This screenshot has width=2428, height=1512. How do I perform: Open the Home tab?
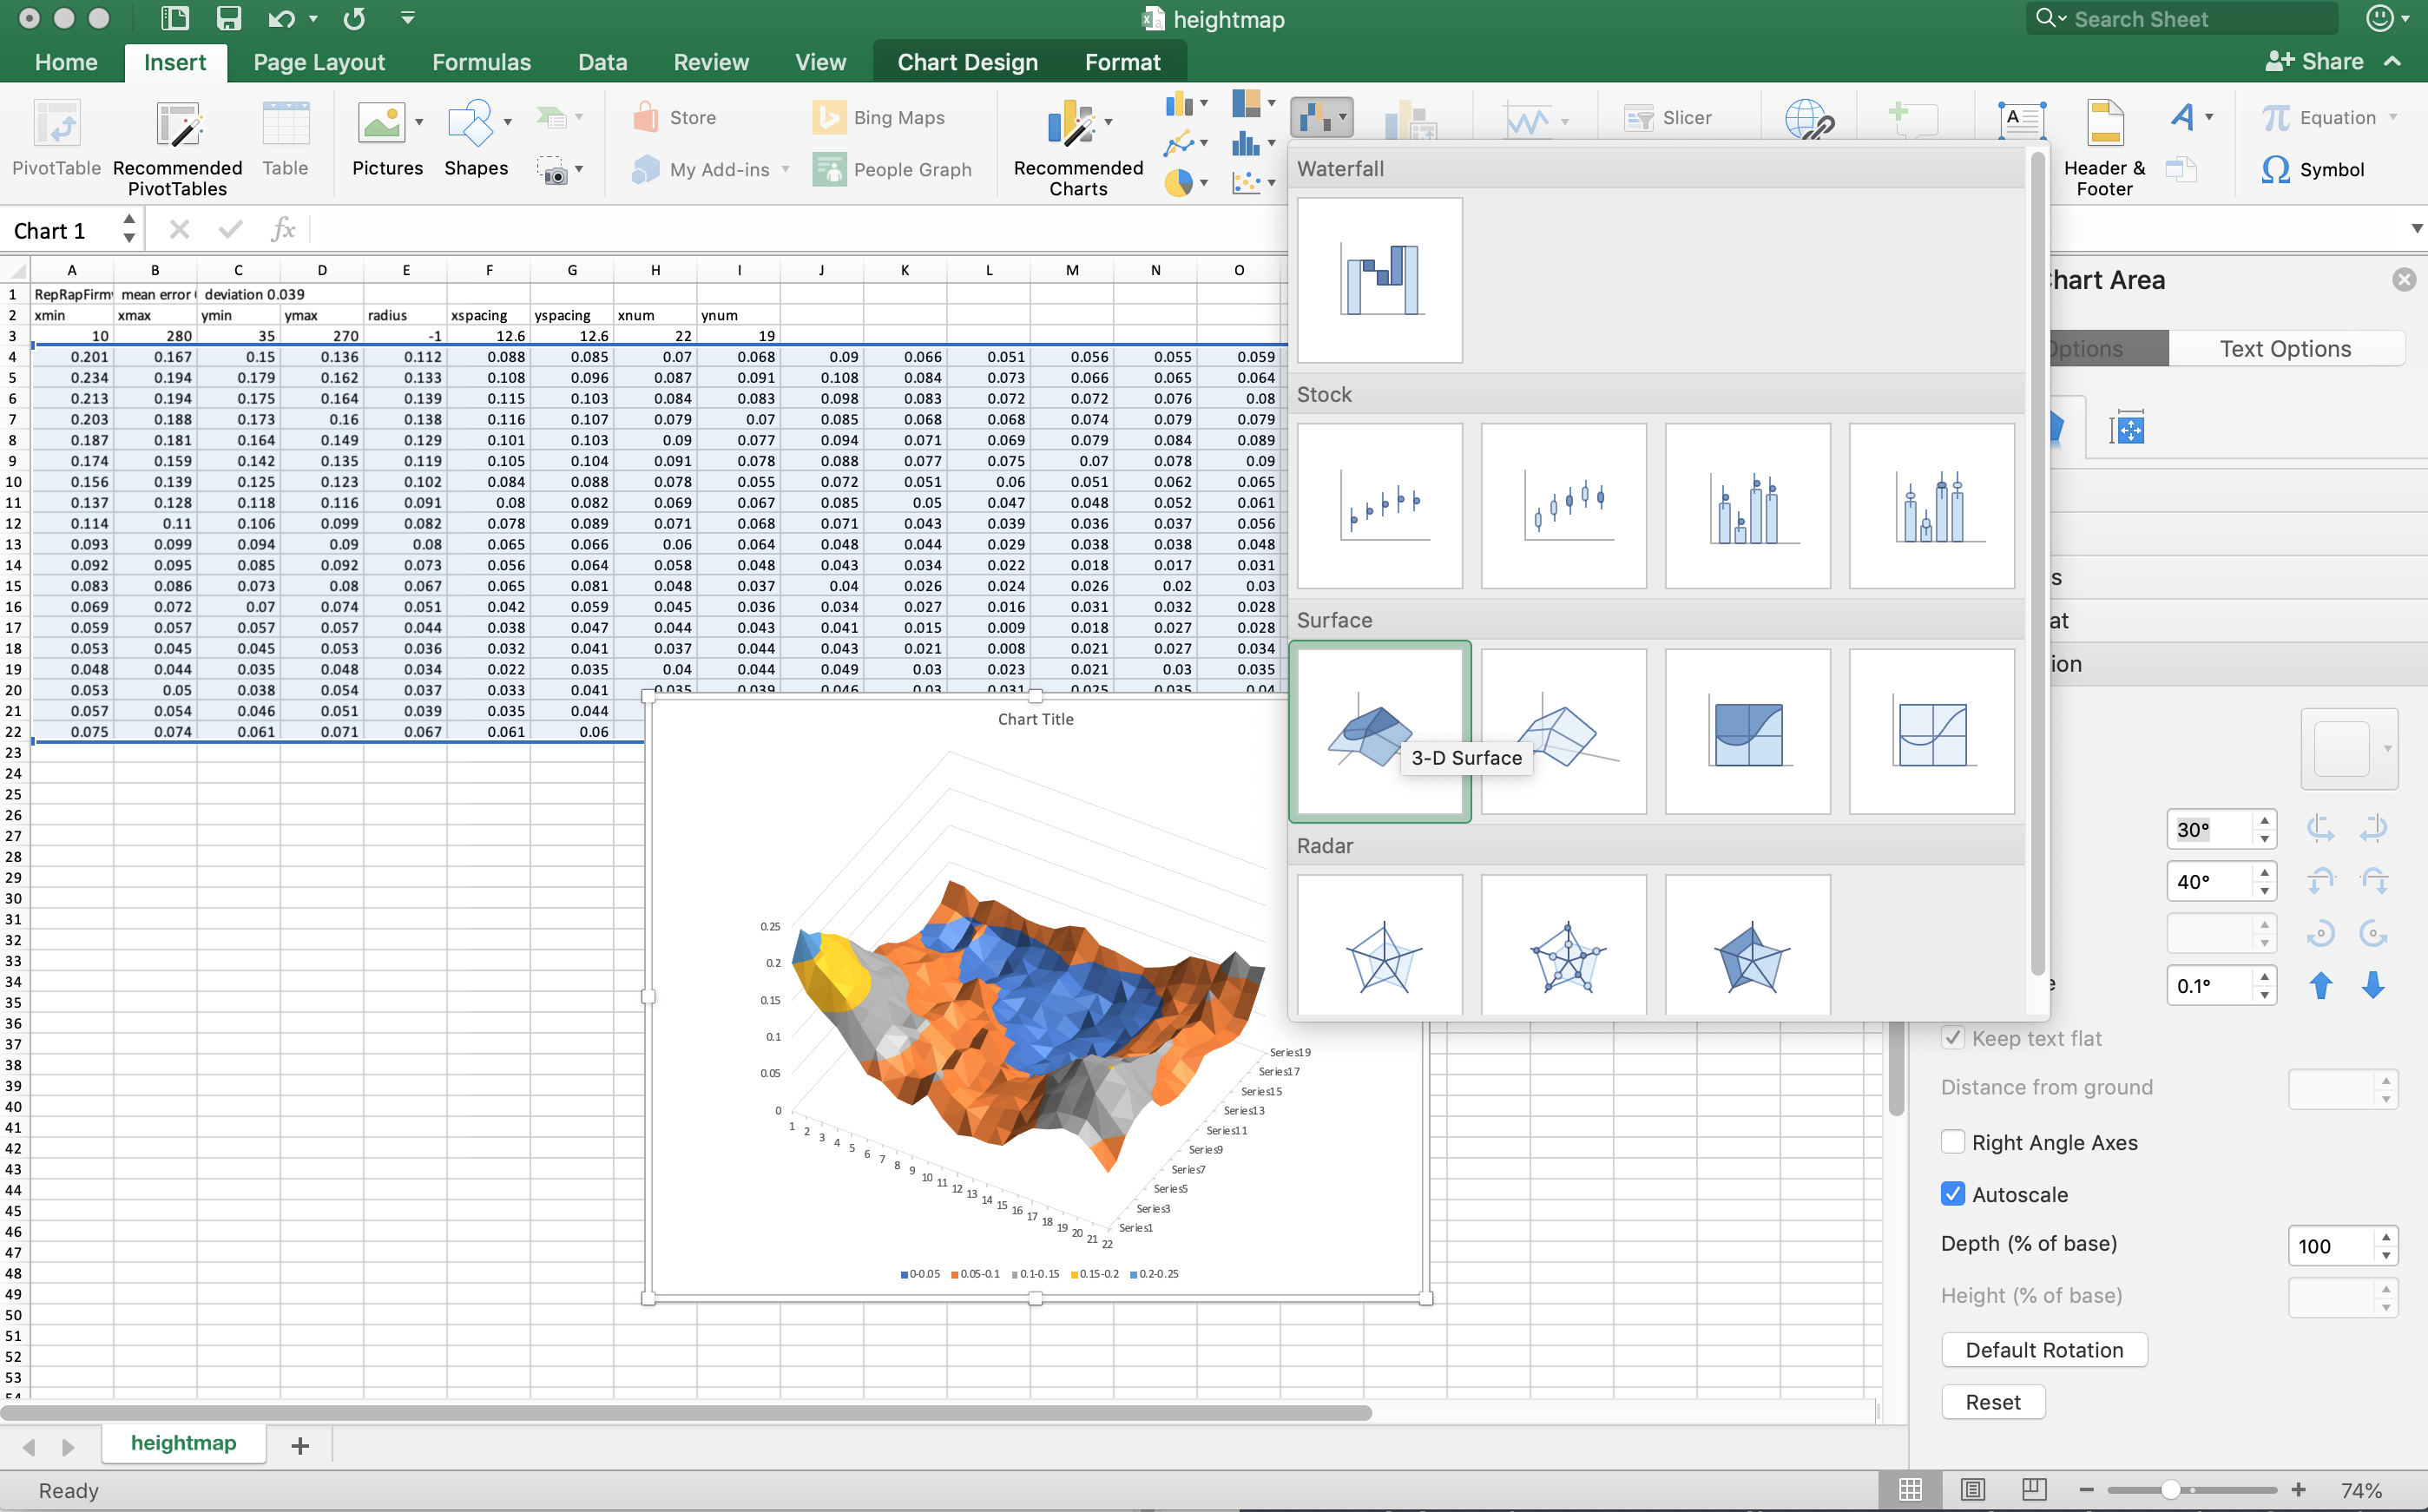tap(66, 62)
